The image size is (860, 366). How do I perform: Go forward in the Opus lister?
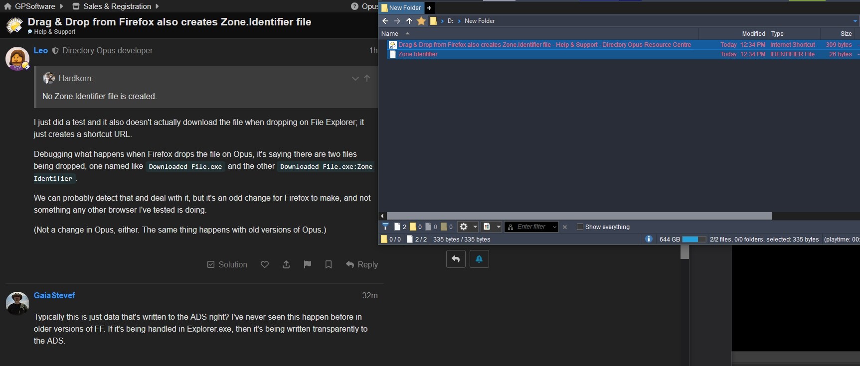click(397, 21)
